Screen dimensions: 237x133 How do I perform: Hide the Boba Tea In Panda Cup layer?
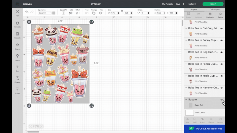(x=222, y=64)
